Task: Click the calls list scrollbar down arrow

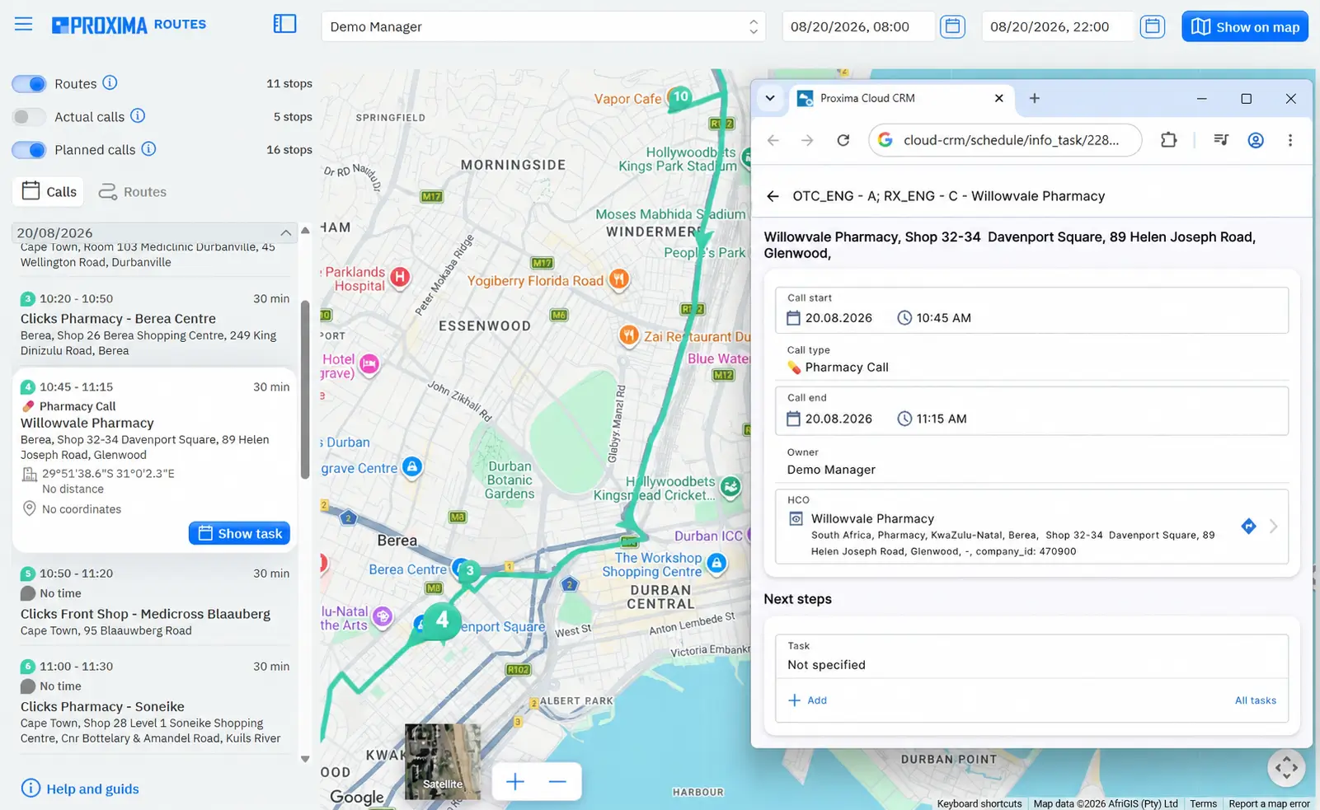Action: coord(305,759)
